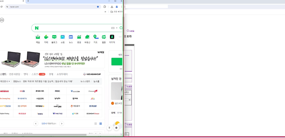
Task: Open the JTBC press logo
Action: [x=93, y=98]
